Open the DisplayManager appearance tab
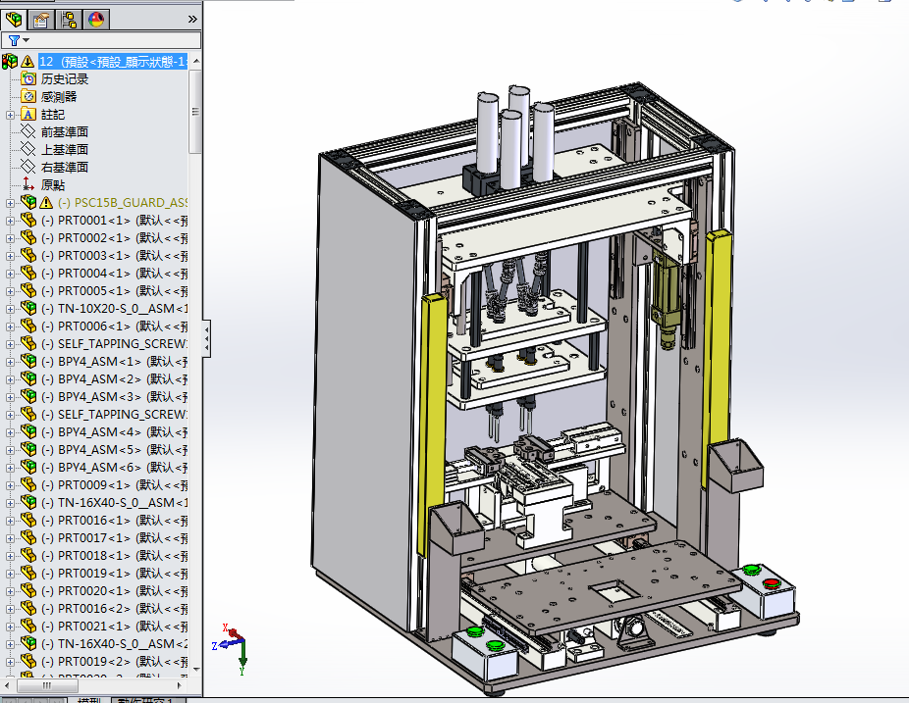 [95, 19]
